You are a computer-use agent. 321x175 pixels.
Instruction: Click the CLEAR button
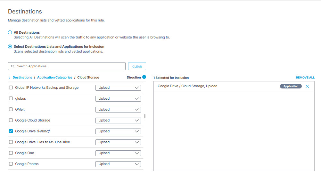point(137,66)
